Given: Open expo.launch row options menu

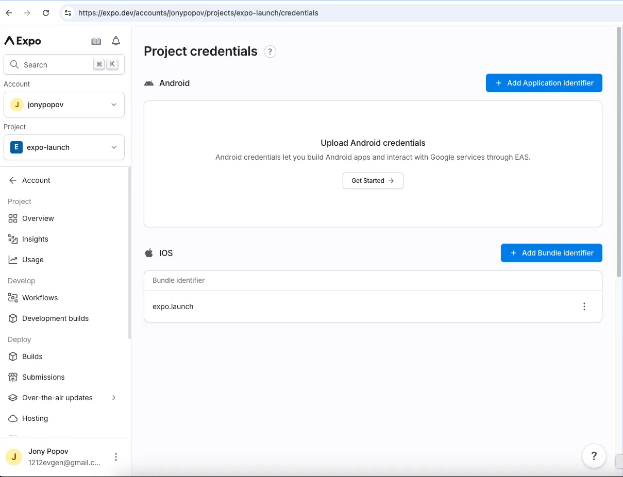Looking at the screenshot, I should click(x=584, y=306).
